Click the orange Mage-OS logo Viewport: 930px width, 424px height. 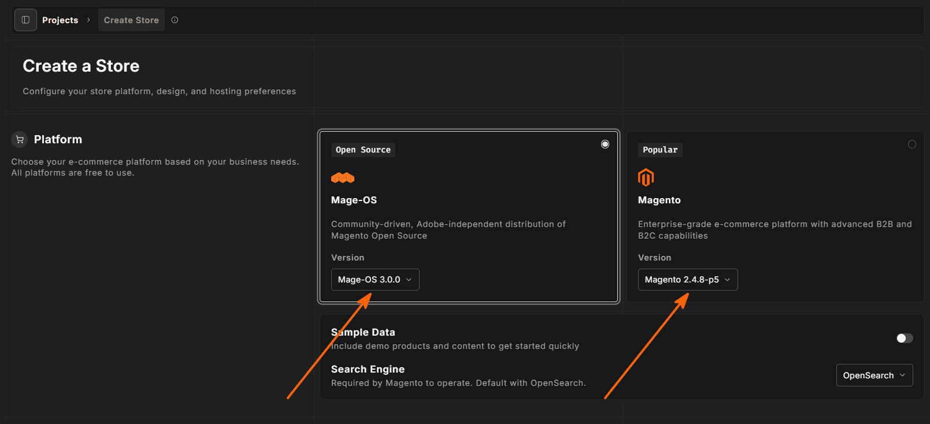tap(343, 178)
